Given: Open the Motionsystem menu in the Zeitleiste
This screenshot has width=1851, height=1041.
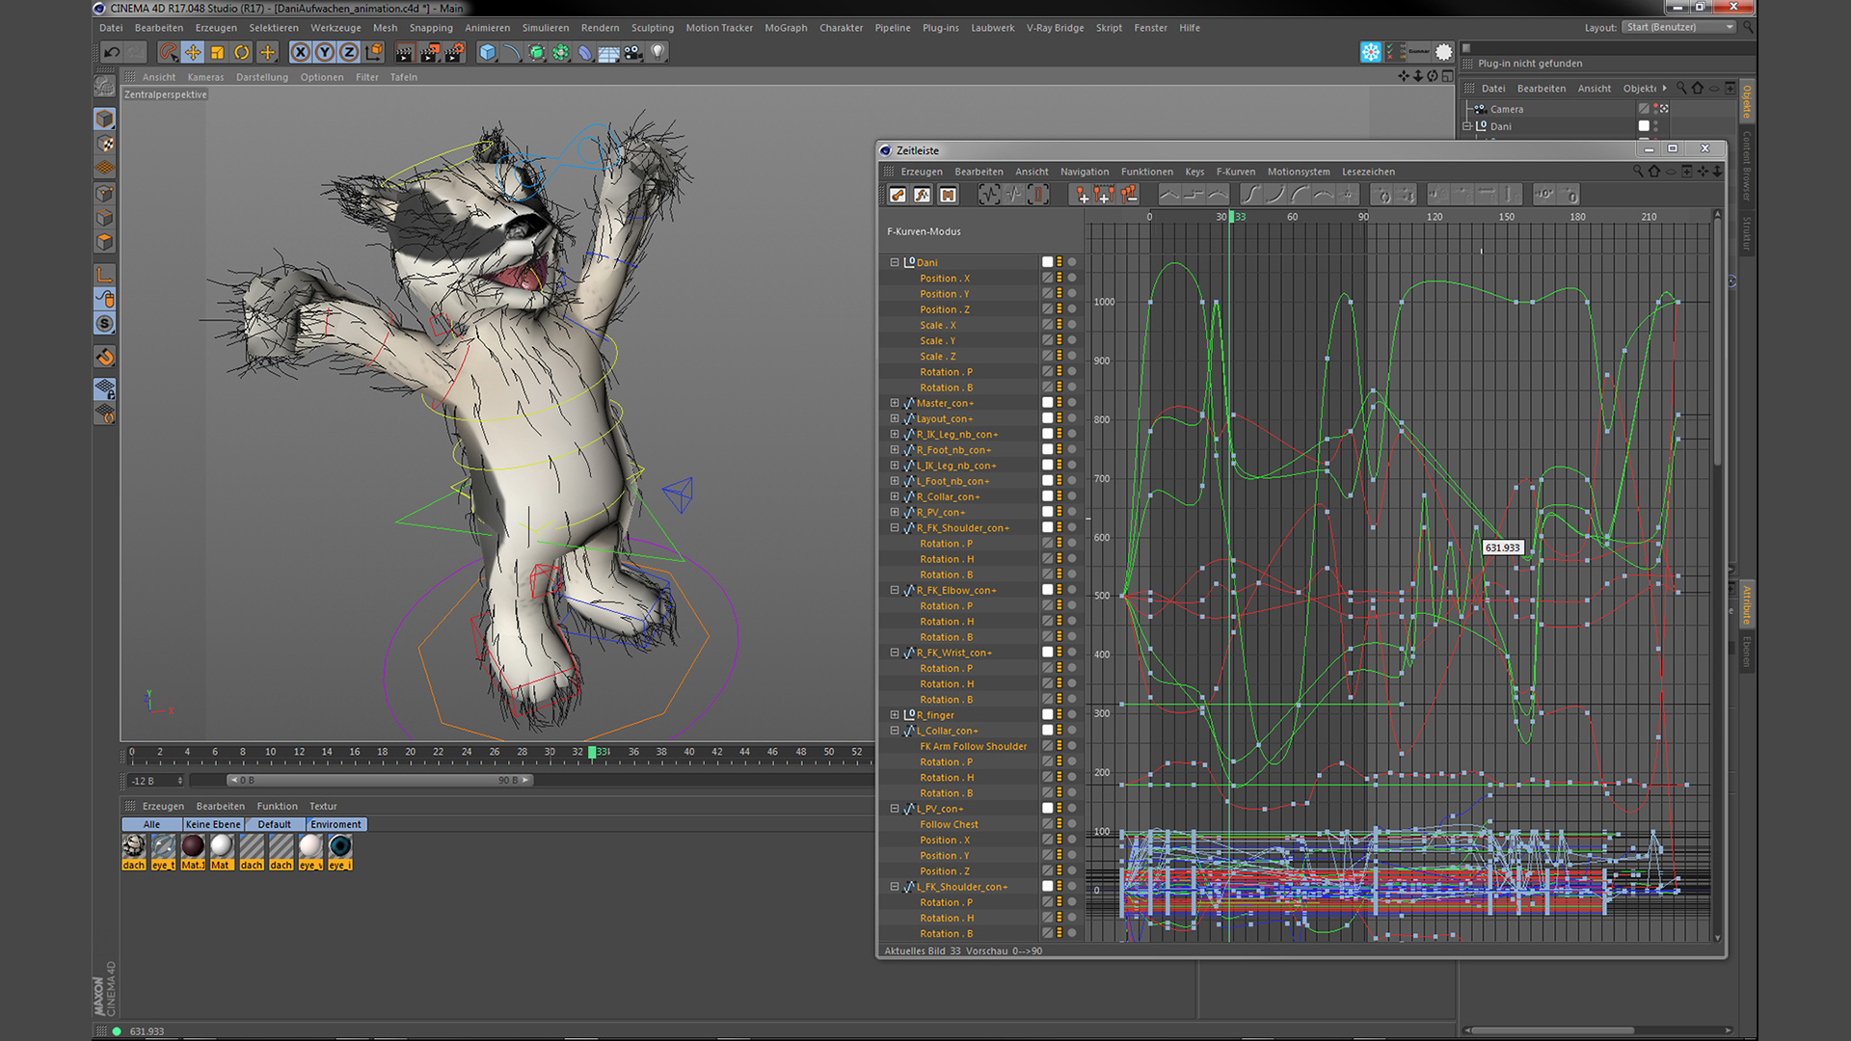Looking at the screenshot, I should [1299, 171].
